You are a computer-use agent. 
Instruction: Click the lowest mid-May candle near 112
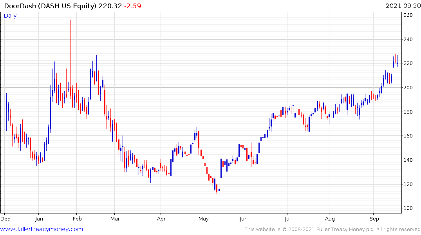[219, 191]
